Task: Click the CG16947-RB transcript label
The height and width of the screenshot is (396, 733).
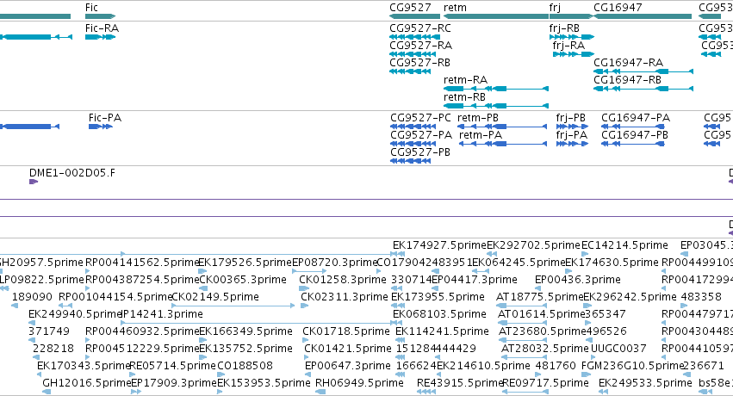Action: pos(627,80)
